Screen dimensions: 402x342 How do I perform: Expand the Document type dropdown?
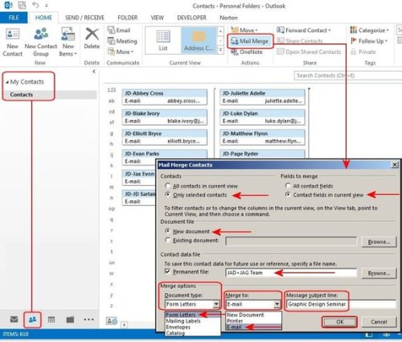point(216,304)
